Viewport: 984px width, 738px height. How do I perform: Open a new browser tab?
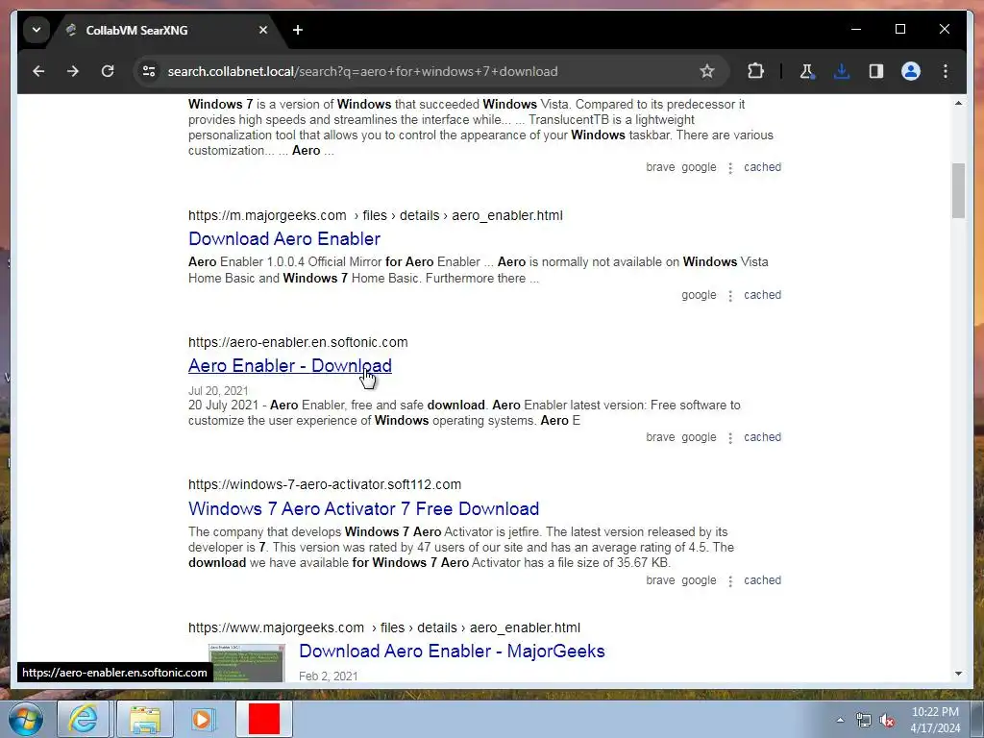point(298,30)
